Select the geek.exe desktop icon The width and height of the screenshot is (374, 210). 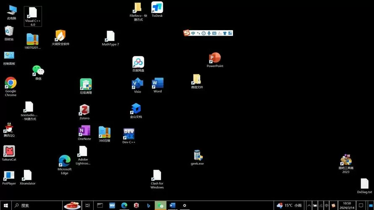click(x=197, y=157)
